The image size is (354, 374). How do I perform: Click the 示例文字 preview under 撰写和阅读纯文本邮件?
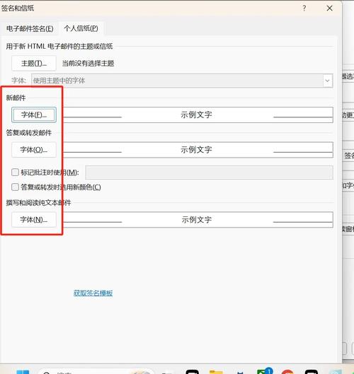196,220
